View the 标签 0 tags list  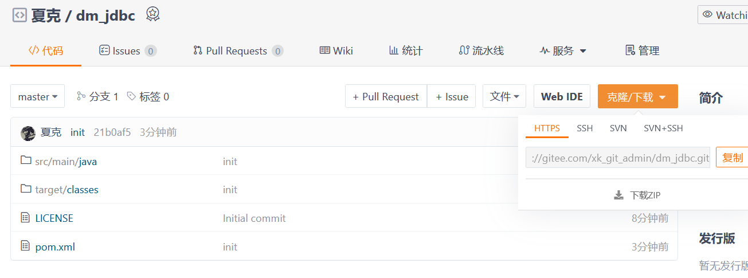tap(148, 96)
